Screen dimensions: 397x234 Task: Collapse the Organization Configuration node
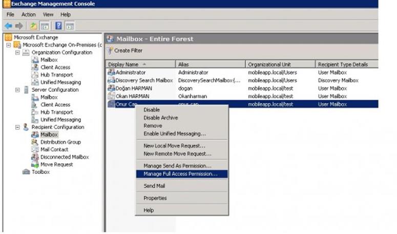[x=17, y=52]
